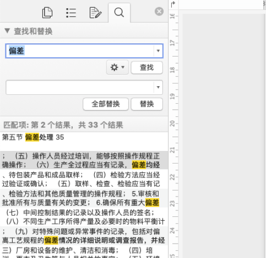Click the 查找 button
The image size is (266, 258).
[x=146, y=68]
